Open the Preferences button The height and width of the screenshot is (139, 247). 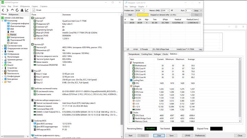pyautogui.click(x=200, y=136)
